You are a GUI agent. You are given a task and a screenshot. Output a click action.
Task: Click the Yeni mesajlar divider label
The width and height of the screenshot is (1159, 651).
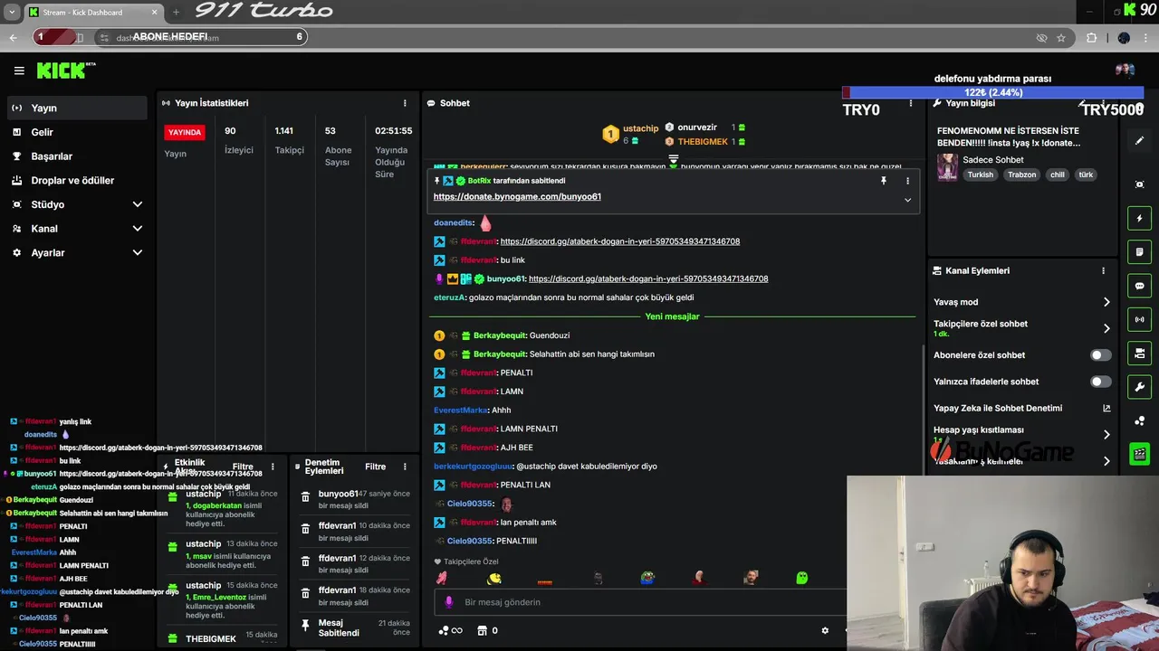click(672, 316)
